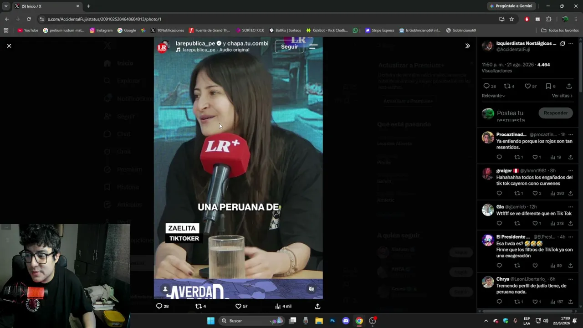Like Chrys's reply

(x=535, y=302)
